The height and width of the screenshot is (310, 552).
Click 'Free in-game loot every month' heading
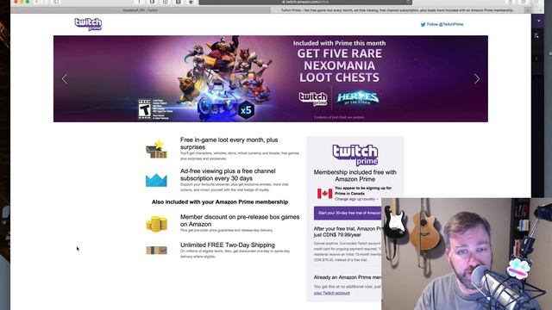[229, 144]
